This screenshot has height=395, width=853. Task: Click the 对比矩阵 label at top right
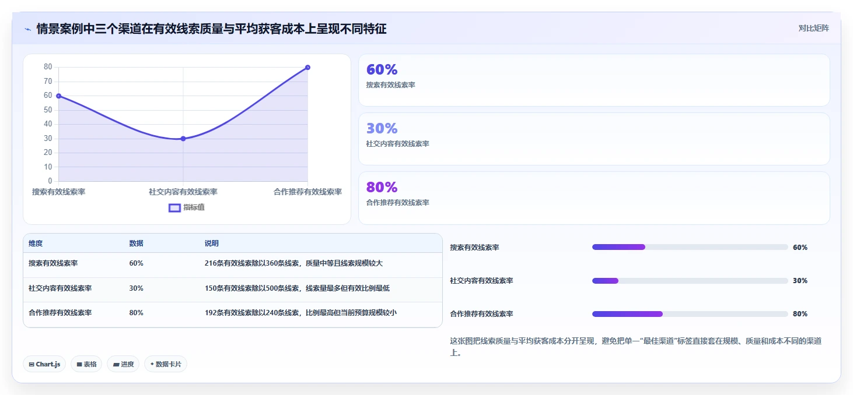pyautogui.click(x=813, y=28)
